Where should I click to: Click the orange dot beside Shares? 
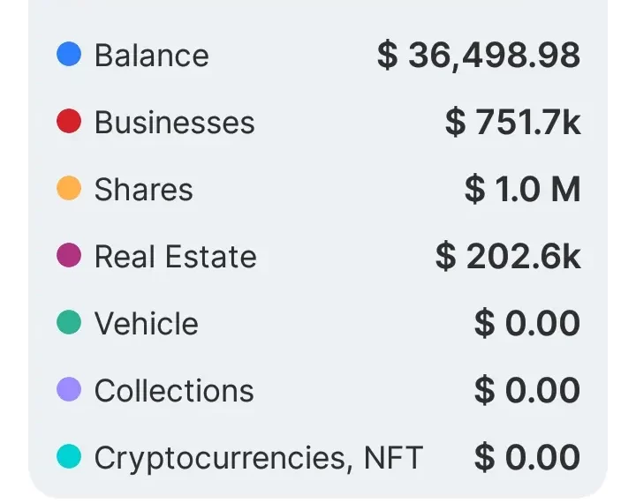pyautogui.click(x=69, y=190)
